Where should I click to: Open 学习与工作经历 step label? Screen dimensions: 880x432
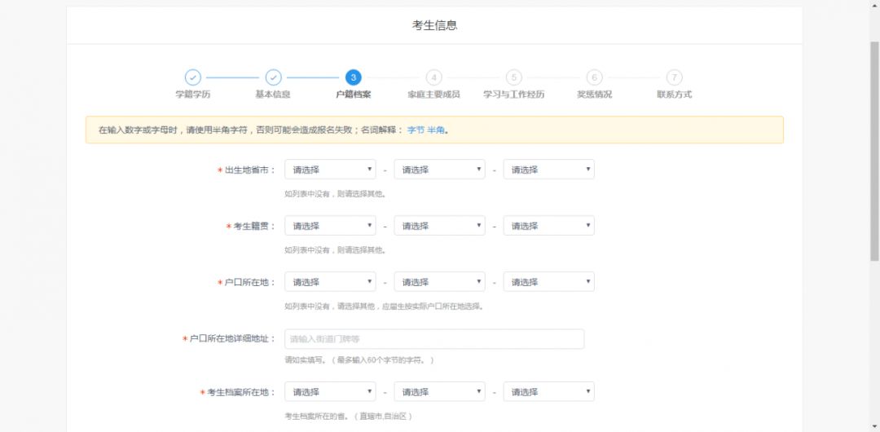click(513, 95)
